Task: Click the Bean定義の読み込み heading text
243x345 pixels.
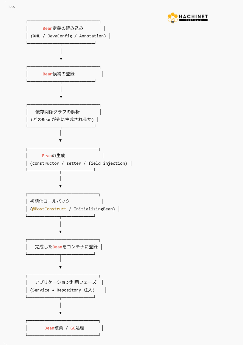Action: 63,28
